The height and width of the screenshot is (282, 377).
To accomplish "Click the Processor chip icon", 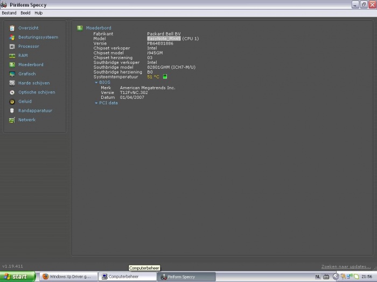I will point(12,47).
